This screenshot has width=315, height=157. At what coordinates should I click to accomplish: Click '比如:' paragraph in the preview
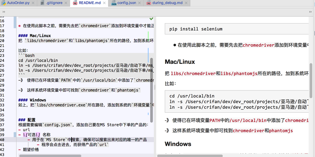[170, 83]
